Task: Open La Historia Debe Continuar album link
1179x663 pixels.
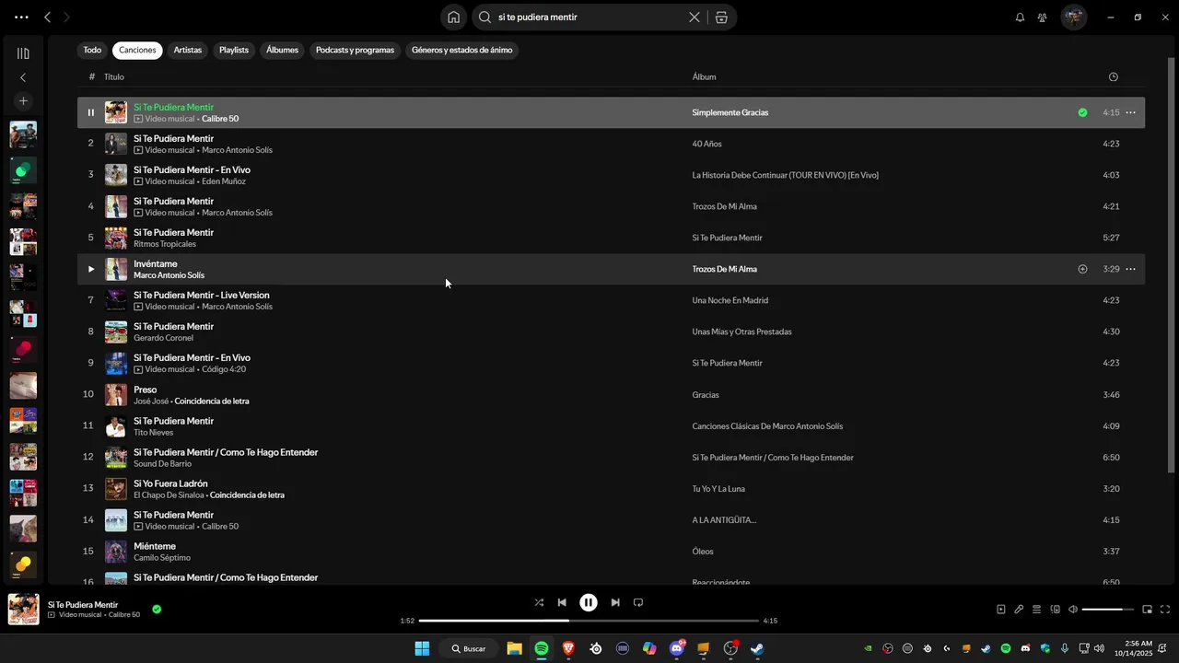Action: [785, 175]
